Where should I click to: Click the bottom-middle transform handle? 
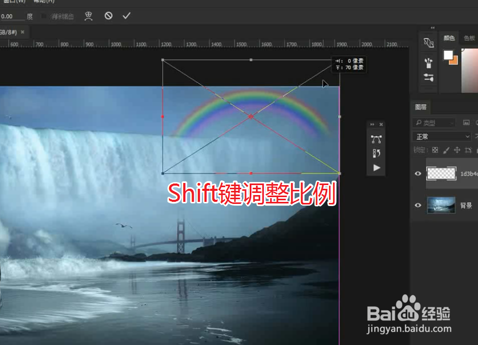251,174
